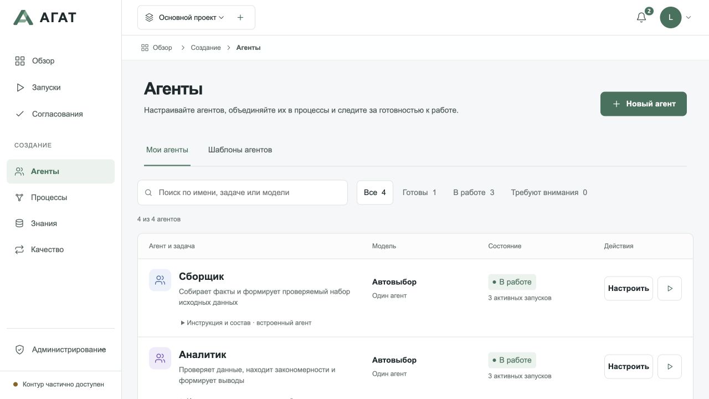Expand Инструкция и состав for Сборщик
This screenshot has width=709, height=399.
(246, 323)
